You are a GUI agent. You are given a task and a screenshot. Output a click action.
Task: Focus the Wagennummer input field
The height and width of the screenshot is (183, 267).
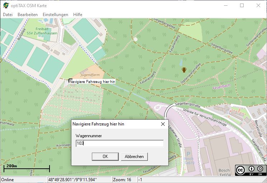pyautogui.click(x=120, y=143)
